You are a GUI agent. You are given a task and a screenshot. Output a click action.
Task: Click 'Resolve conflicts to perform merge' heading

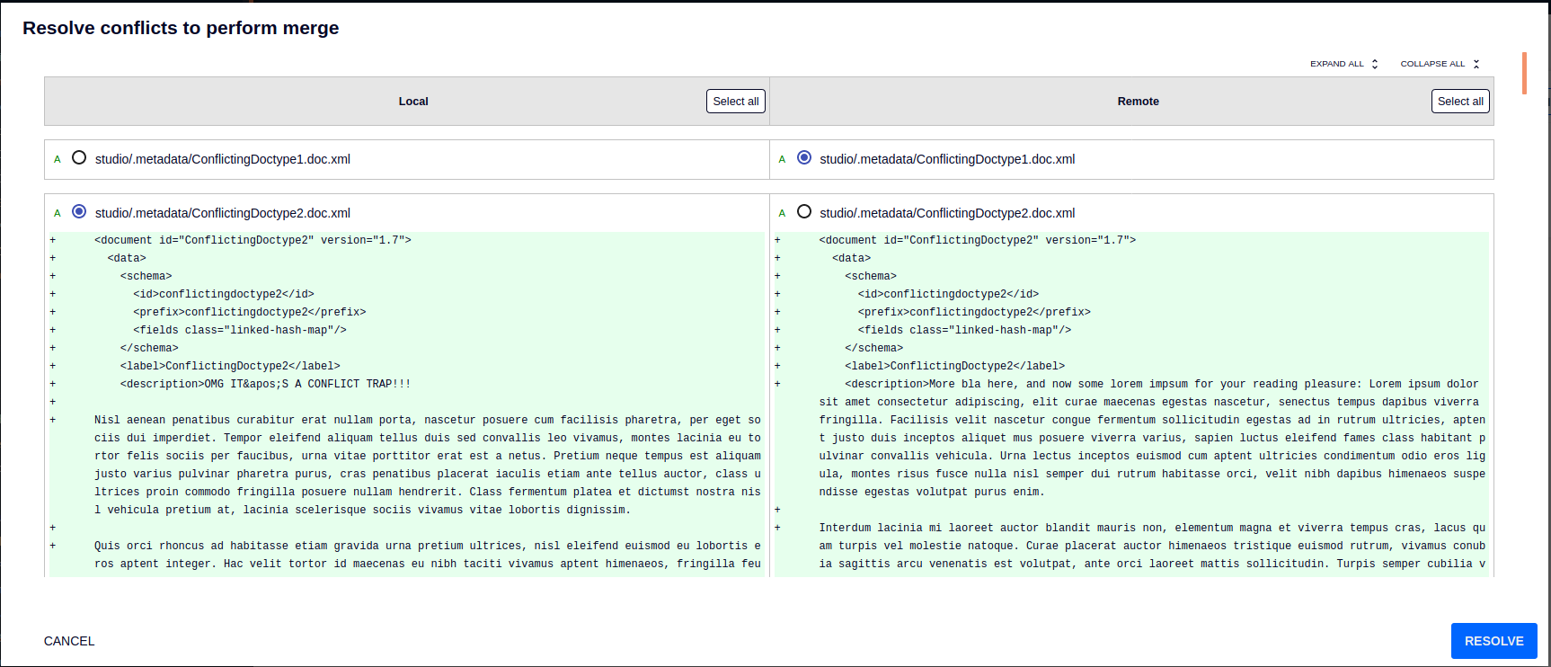[181, 28]
